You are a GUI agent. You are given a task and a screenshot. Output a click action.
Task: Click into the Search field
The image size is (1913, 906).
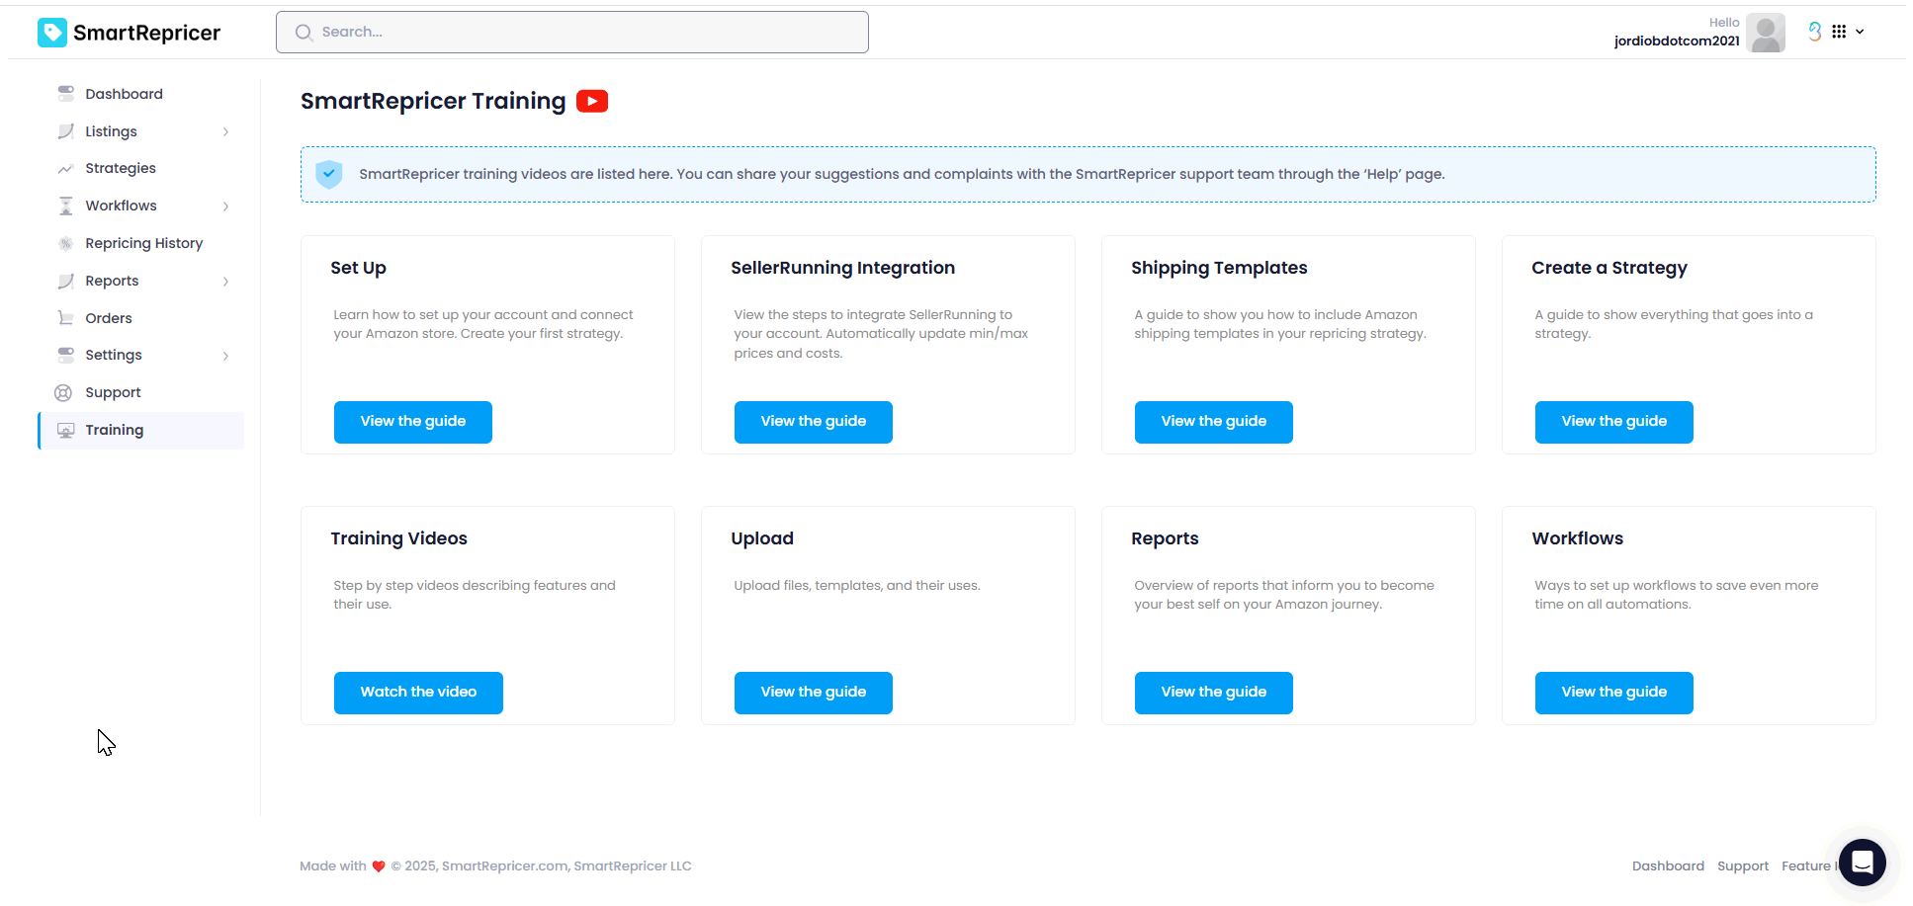572,33
